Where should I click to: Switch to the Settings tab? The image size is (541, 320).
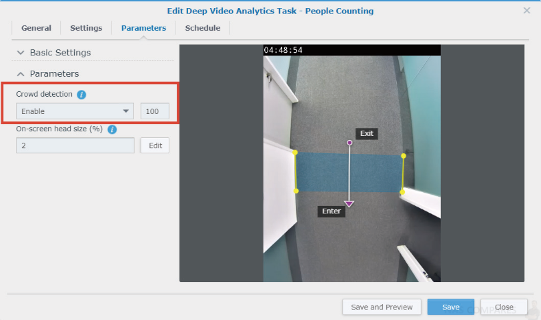(86, 28)
